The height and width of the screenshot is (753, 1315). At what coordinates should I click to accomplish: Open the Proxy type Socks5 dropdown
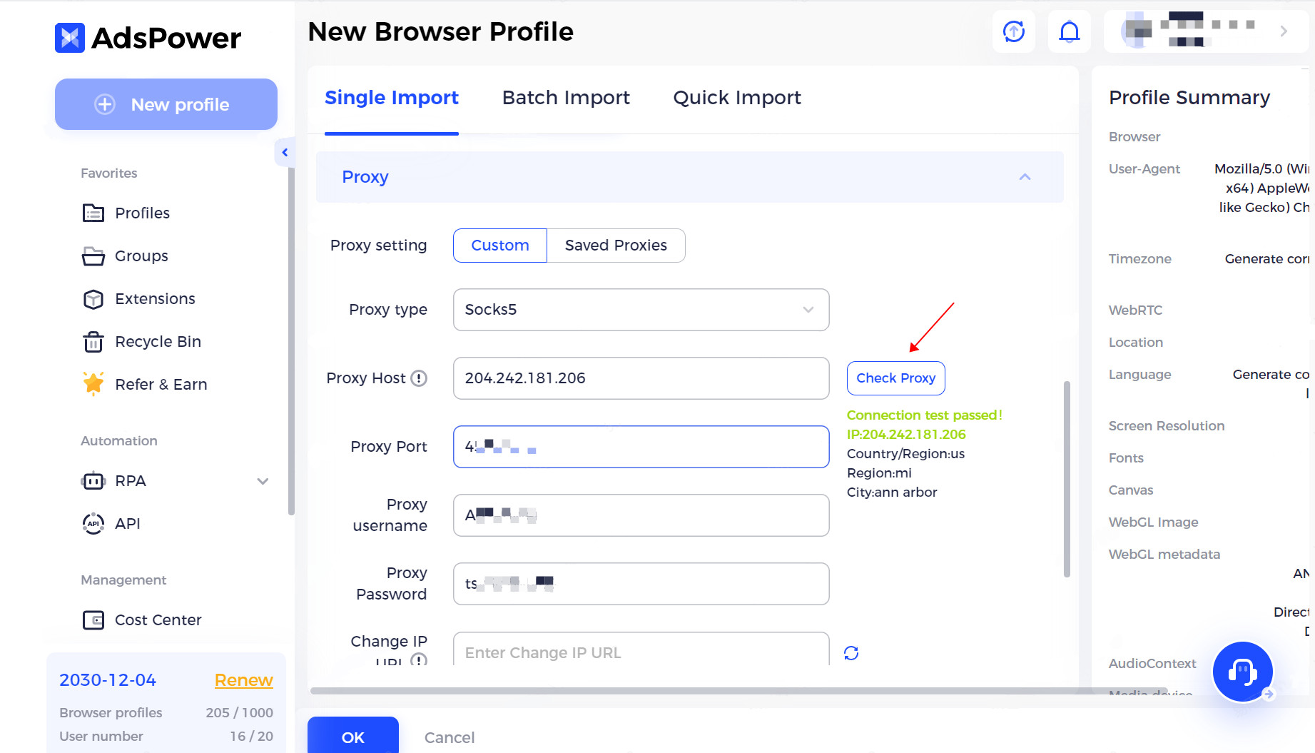click(x=641, y=310)
